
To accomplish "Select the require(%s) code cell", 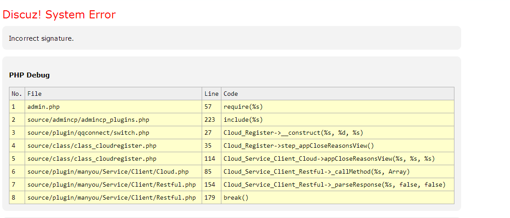I will [x=337, y=107].
